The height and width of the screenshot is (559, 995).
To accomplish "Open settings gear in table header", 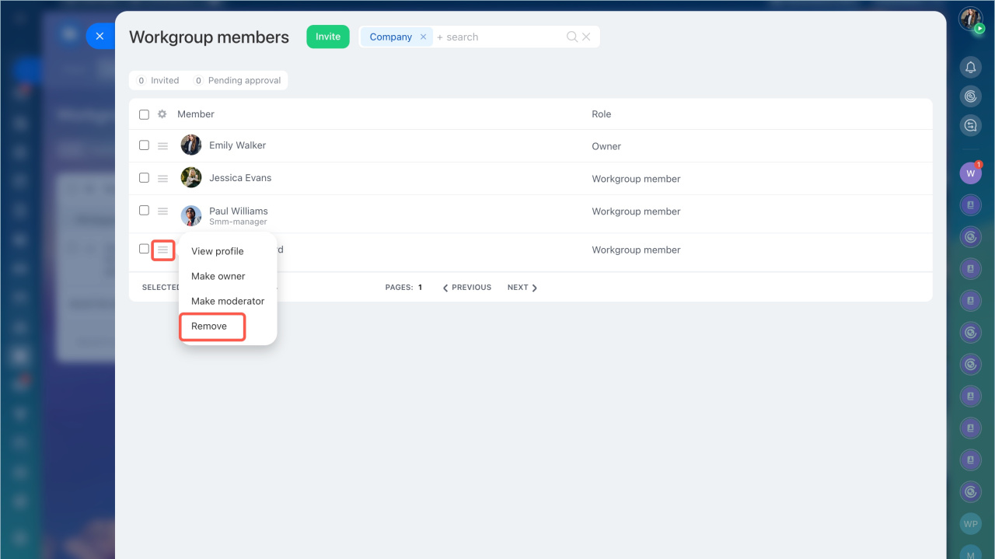I will pos(162,114).
